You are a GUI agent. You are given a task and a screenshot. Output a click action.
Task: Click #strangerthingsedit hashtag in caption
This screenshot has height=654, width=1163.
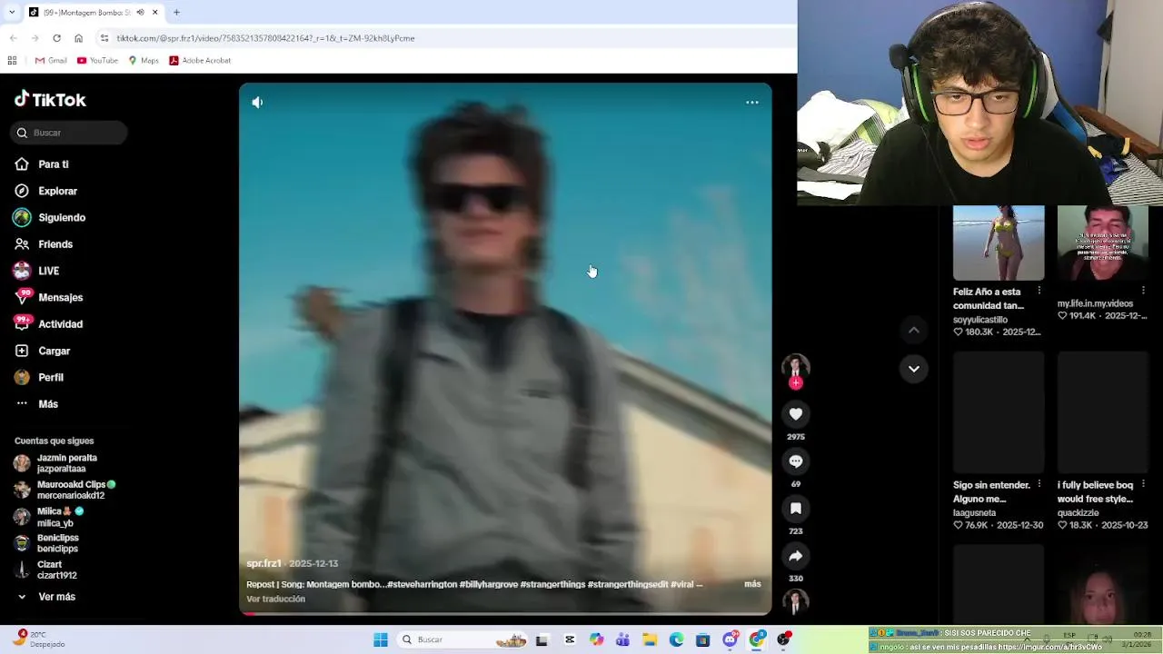tap(627, 584)
